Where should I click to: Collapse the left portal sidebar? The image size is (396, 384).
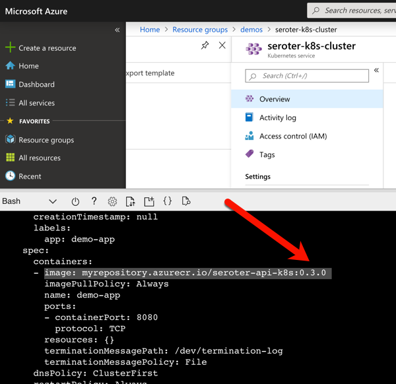tap(117, 30)
